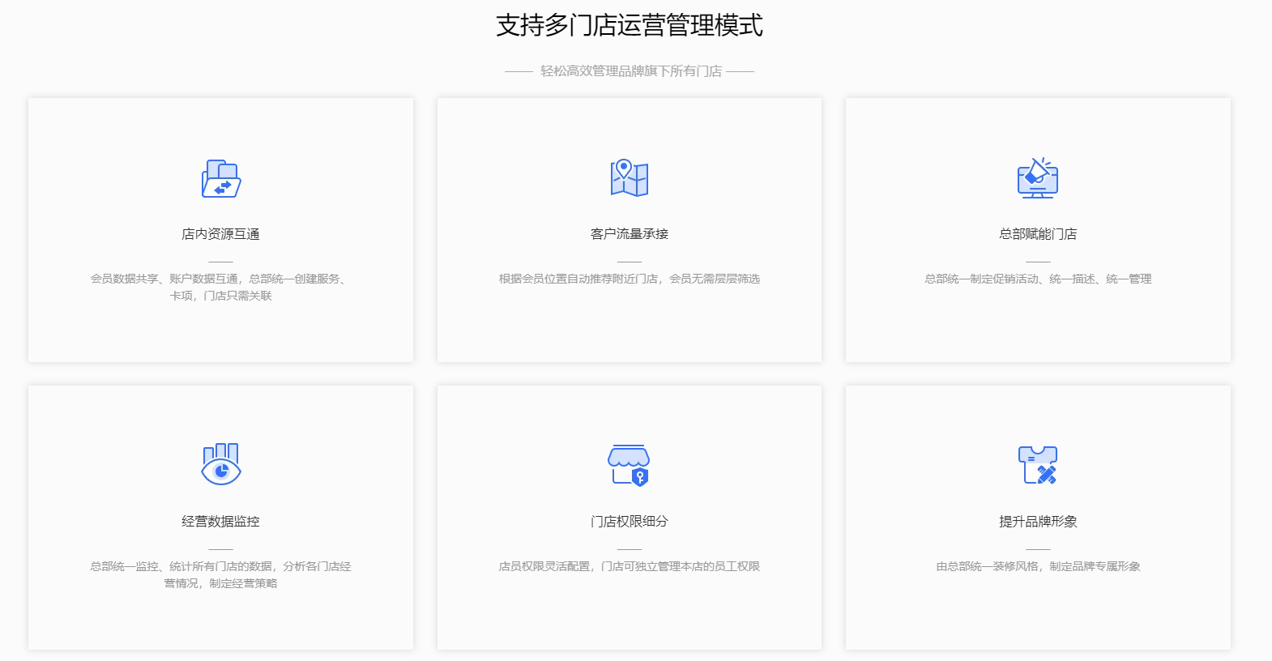Viewport: 1272px width, 661px height.
Task: Select the 店内资源互通 card title
Action: 220,234
